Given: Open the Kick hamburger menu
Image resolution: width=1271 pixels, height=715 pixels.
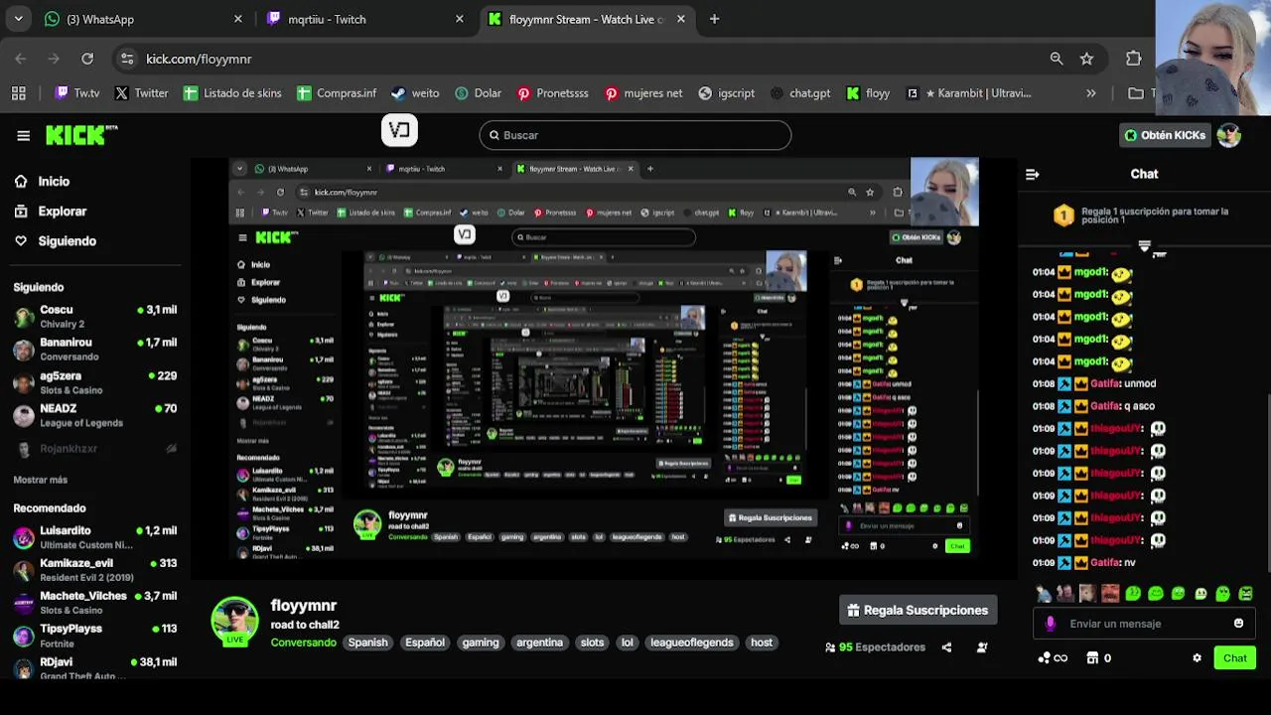Looking at the screenshot, I should pyautogui.click(x=23, y=136).
